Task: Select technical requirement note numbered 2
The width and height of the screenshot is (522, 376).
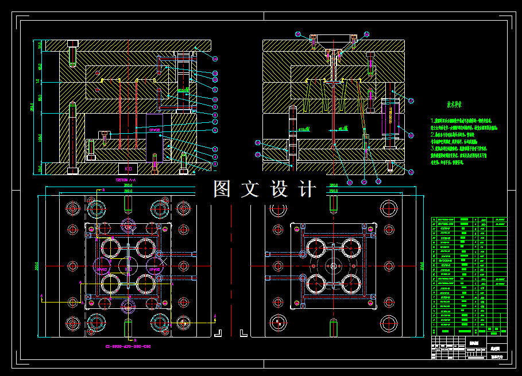Action: 454,138
